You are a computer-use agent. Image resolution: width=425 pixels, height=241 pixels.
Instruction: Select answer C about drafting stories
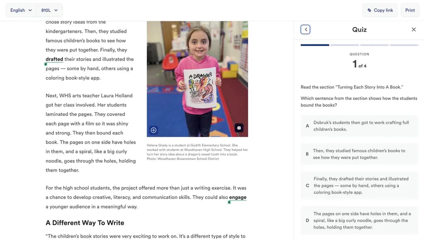coord(359,186)
